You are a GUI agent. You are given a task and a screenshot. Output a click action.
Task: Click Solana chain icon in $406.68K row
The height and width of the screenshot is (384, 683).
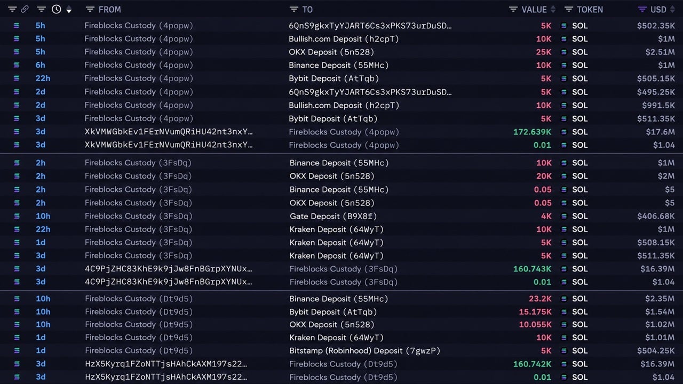pyautogui.click(x=16, y=216)
